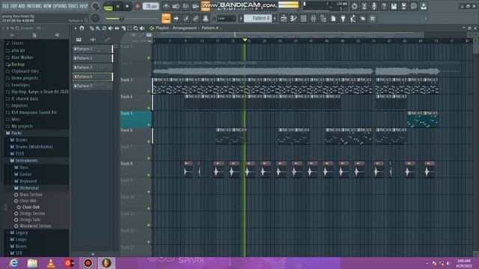Click the tempo display field

pyautogui.click(x=150, y=7)
